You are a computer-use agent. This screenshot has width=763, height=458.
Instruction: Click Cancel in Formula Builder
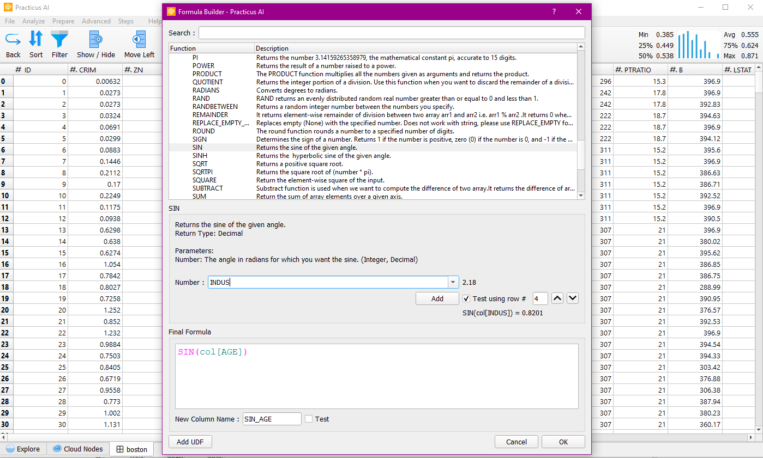tap(516, 442)
